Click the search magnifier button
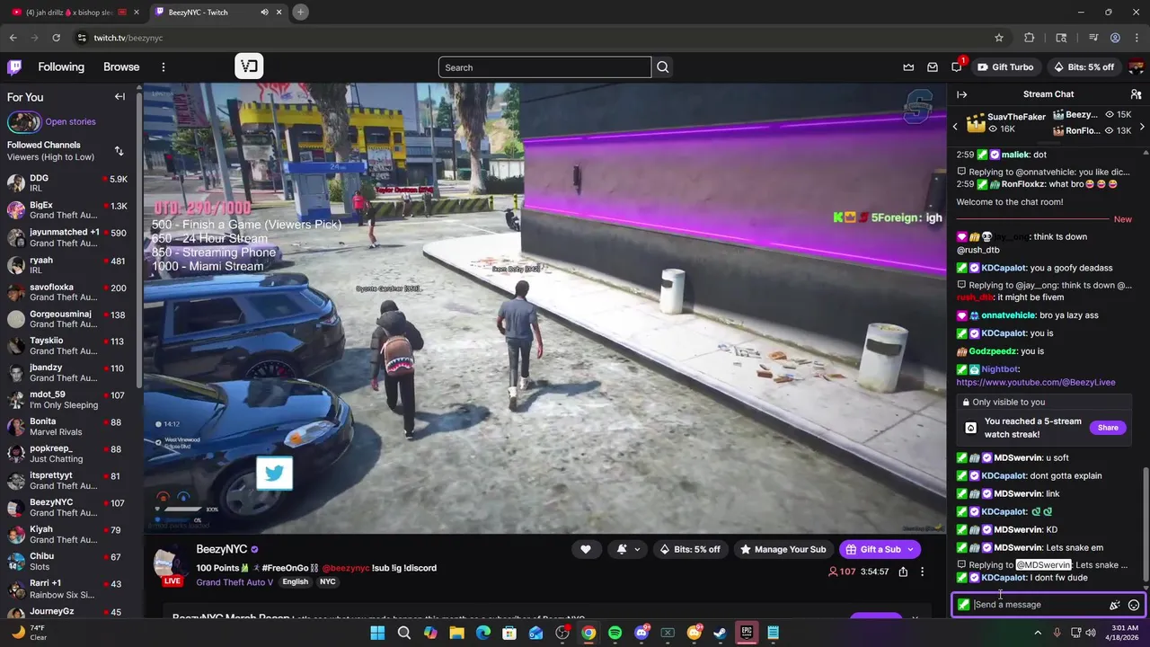This screenshot has height=647, width=1150. [662, 67]
